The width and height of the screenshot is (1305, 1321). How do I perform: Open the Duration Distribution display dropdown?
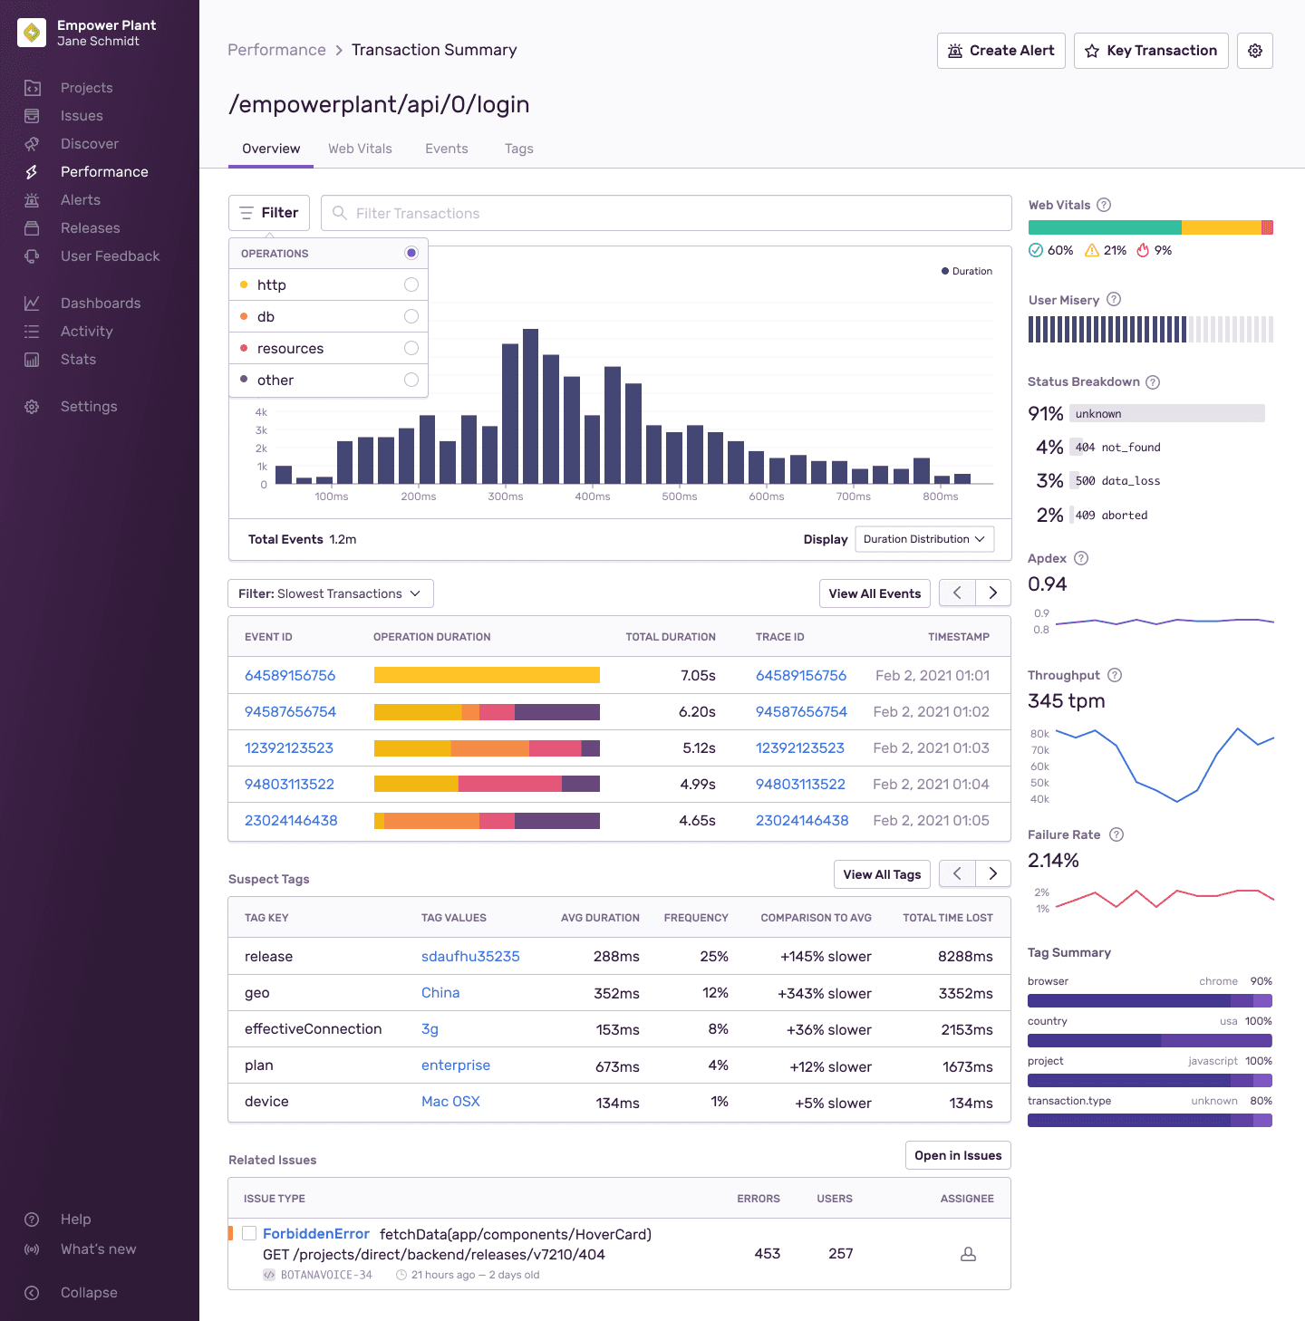point(923,539)
